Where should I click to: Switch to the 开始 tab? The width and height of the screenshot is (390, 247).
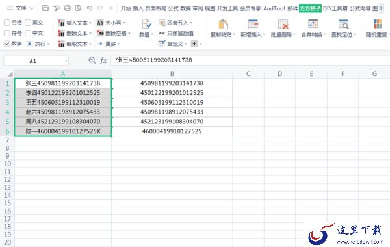125,8
